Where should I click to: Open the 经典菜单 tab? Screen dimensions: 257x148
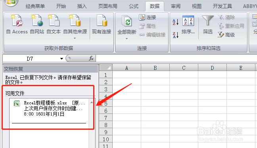35,6
